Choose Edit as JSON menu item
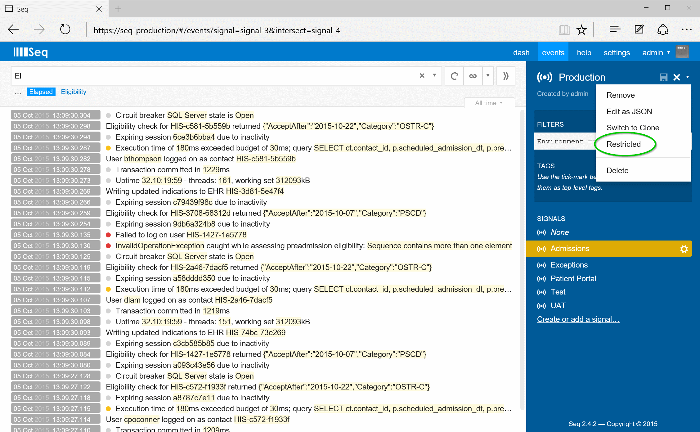Screen dimensions: 700x432 643,111
